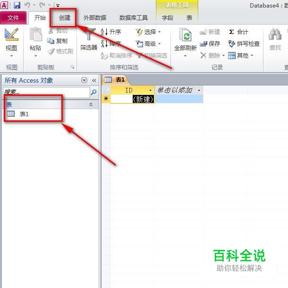Click 保存 record button
This screenshot has width=288, height=288.
[x=210, y=44]
